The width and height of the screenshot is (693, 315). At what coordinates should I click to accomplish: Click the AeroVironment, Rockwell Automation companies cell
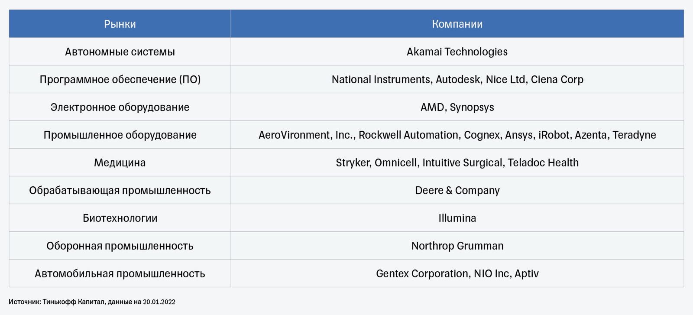[x=457, y=135]
